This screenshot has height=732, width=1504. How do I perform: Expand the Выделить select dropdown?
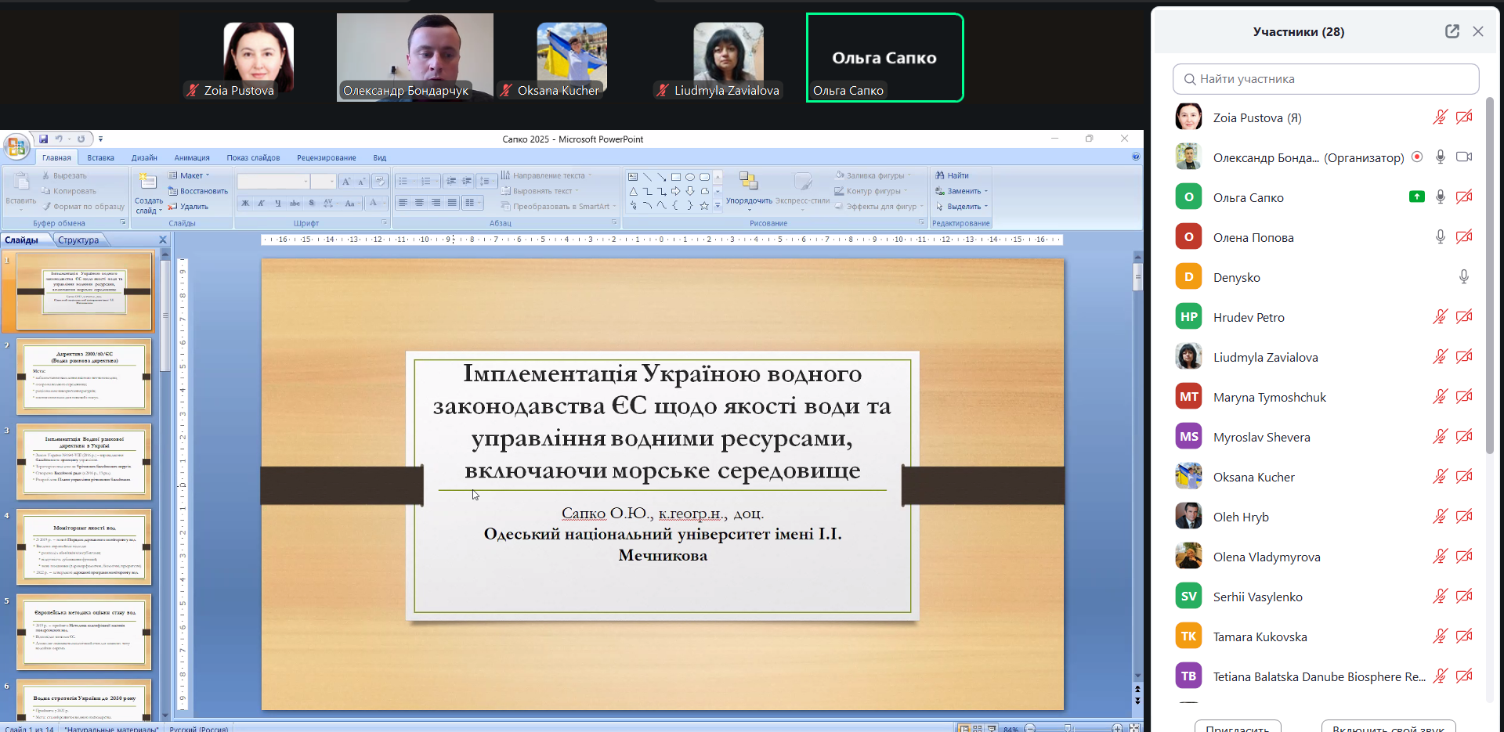(967, 207)
